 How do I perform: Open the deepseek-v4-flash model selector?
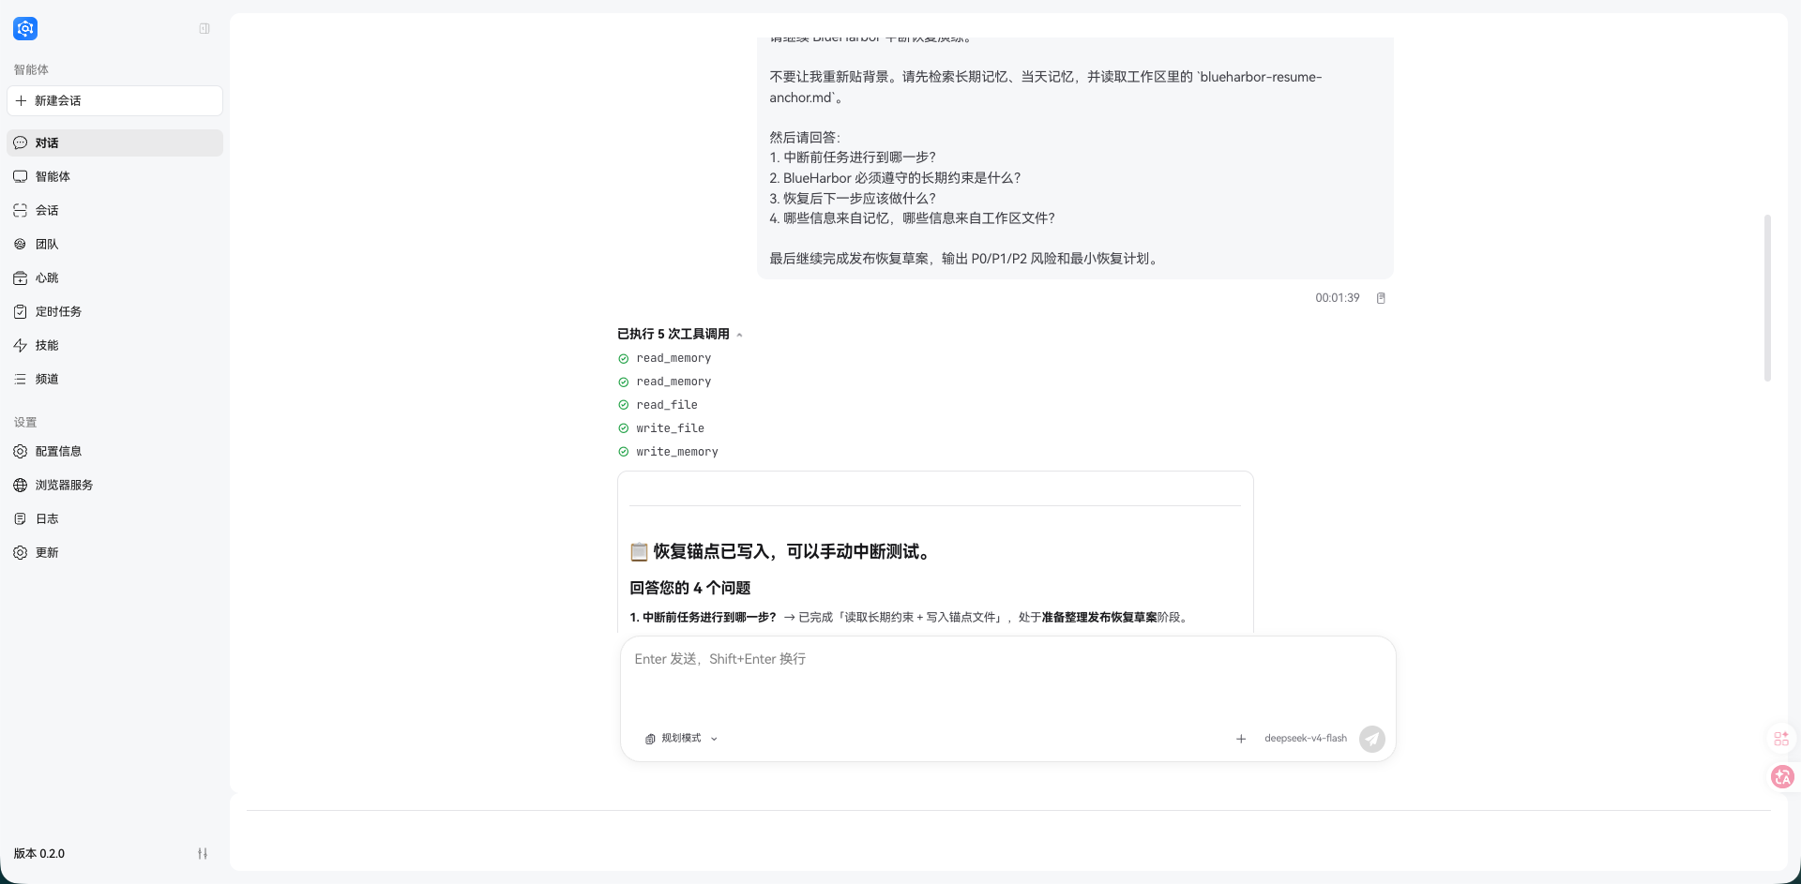tap(1306, 739)
